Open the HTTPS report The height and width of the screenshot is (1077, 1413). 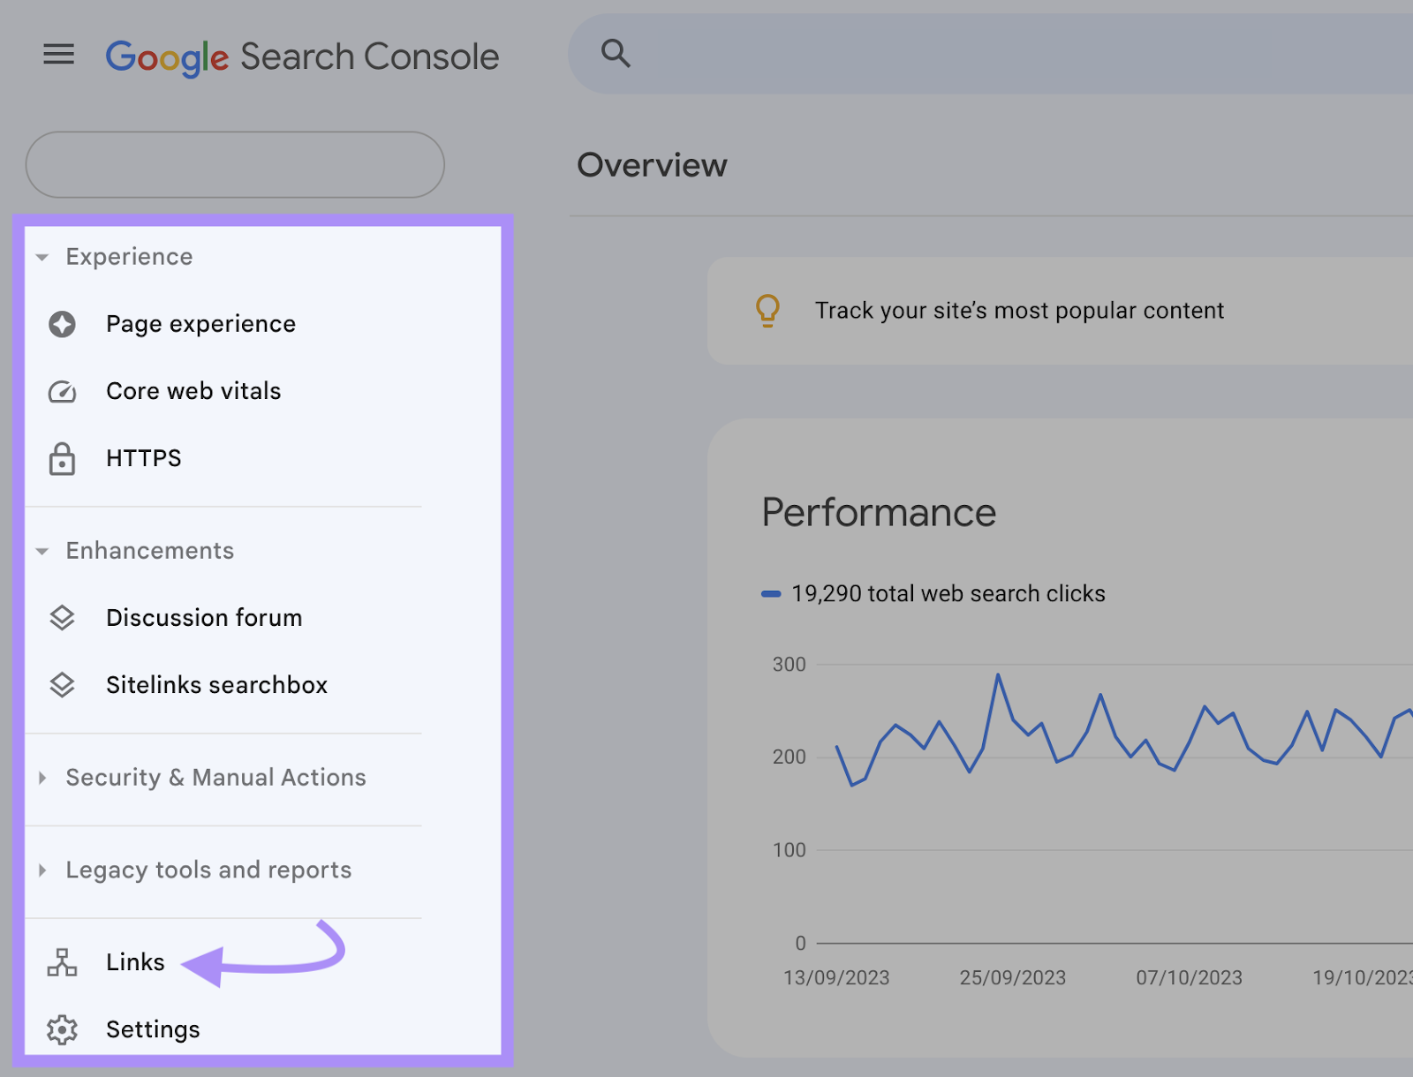tap(144, 458)
